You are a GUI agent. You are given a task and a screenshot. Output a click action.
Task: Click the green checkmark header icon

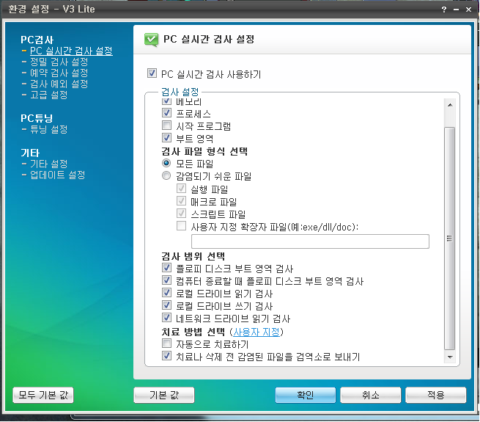point(151,40)
